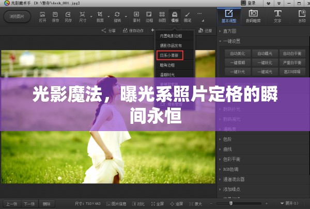This screenshot has height=209, width=310.
Task: Toggle 对比 compare view
Action: [138, 204]
